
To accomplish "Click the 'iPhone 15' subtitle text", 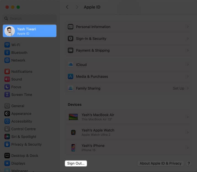I will point(88,150).
